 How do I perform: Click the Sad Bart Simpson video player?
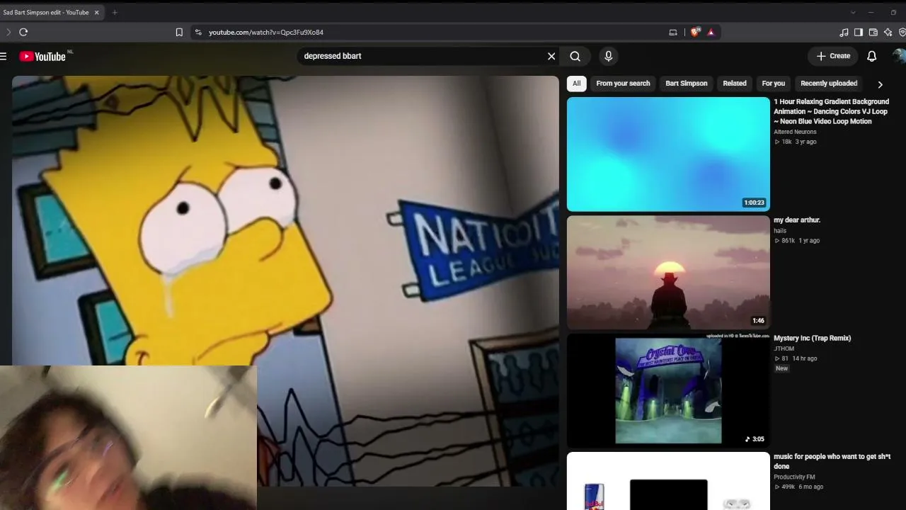pyautogui.click(x=285, y=280)
